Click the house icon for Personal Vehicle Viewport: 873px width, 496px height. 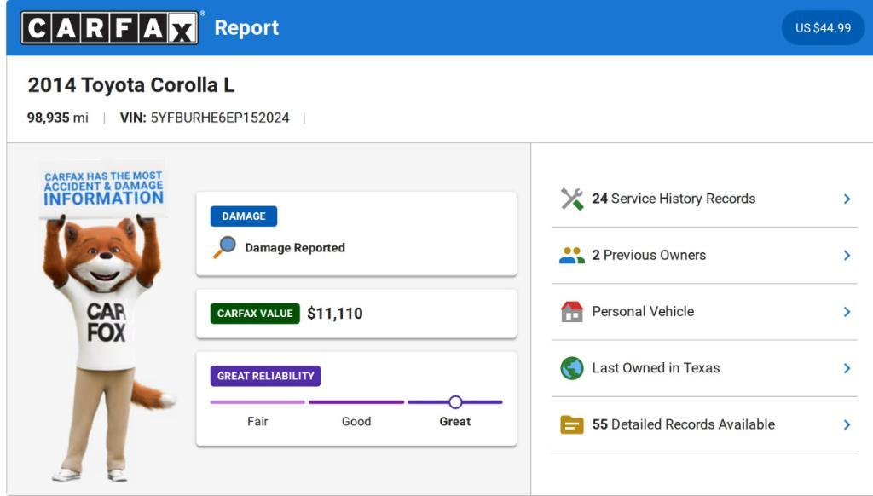click(572, 312)
